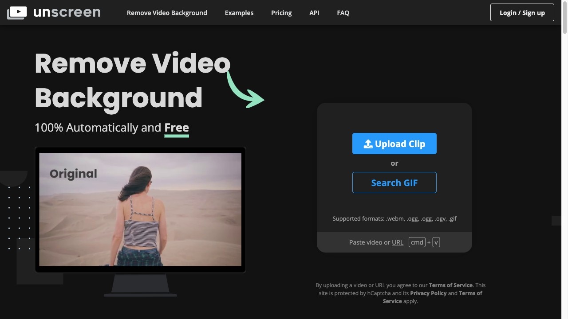Click the underlined word Free in the headline
Viewport: 568px width, 319px height.
(x=176, y=128)
